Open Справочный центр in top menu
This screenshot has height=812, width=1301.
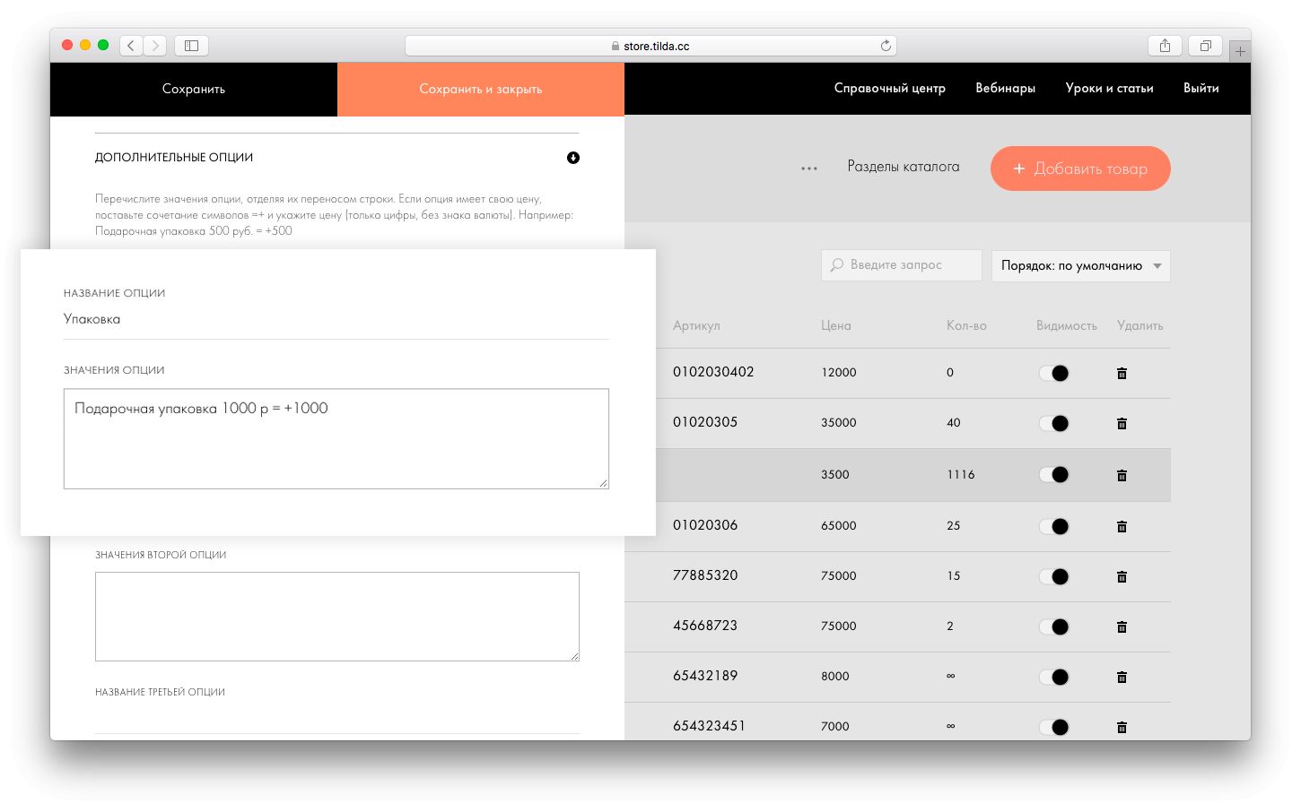pyautogui.click(x=890, y=88)
